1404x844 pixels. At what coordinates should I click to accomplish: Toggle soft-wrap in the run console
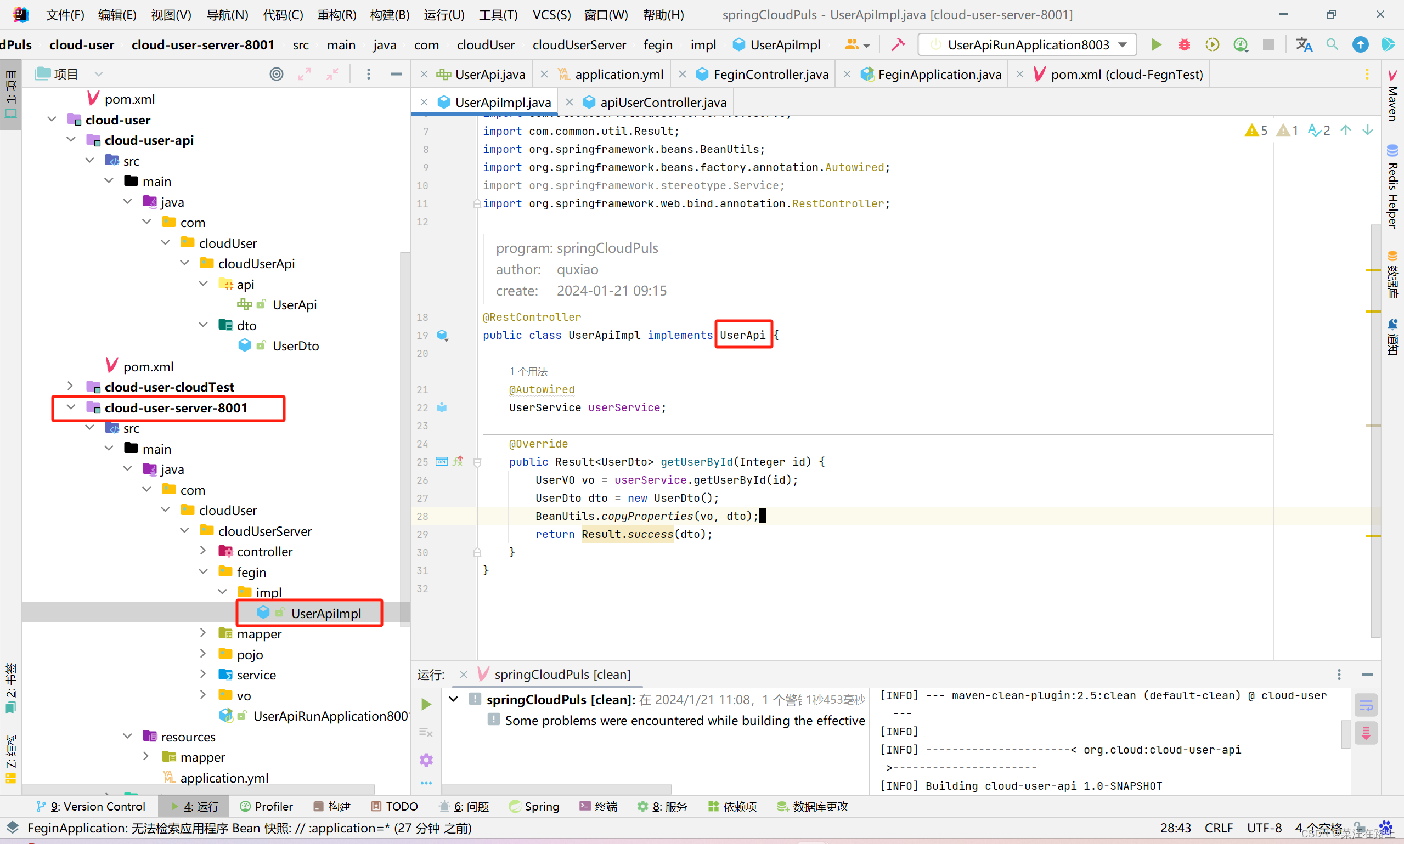(1366, 705)
